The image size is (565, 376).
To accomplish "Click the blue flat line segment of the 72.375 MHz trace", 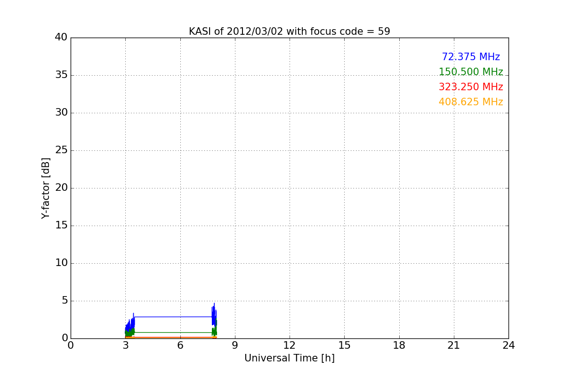I will click(x=173, y=317).
